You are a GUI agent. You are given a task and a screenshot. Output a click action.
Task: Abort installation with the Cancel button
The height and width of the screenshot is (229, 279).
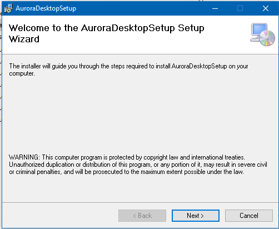point(249,216)
